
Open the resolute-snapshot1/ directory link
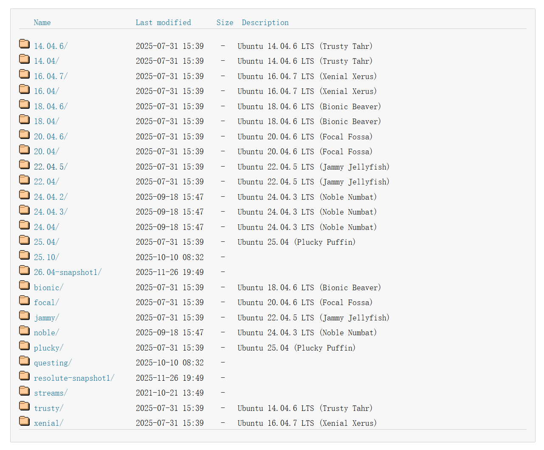pos(74,378)
